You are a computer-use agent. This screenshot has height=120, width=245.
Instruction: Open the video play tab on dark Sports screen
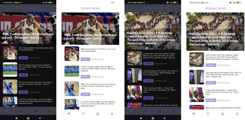(21, 111)
